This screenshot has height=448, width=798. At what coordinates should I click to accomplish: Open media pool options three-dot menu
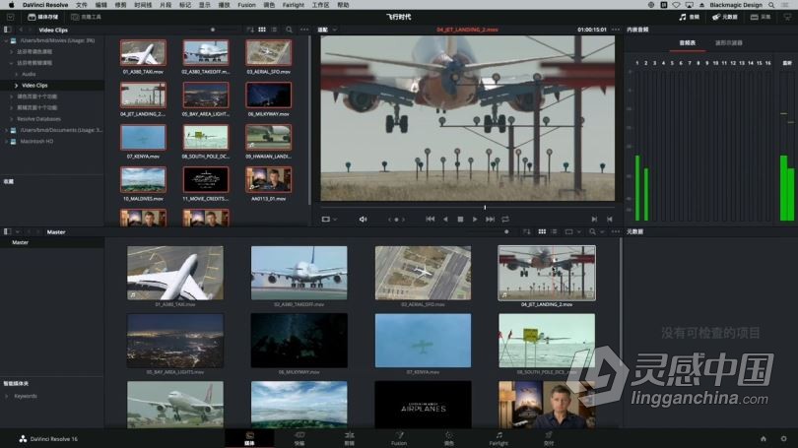click(x=616, y=231)
